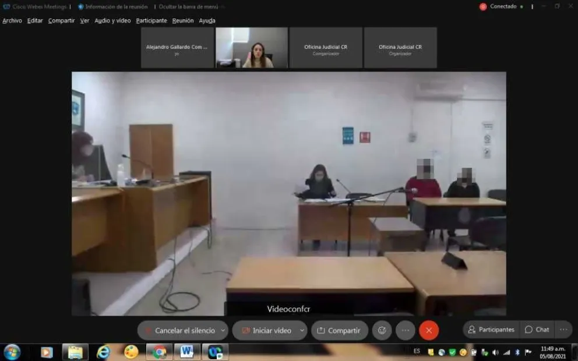Image resolution: width=578 pixels, height=361 pixels.
Task: Turn on camera with Iniciar vídeo
Action: (x=266, y=330)
